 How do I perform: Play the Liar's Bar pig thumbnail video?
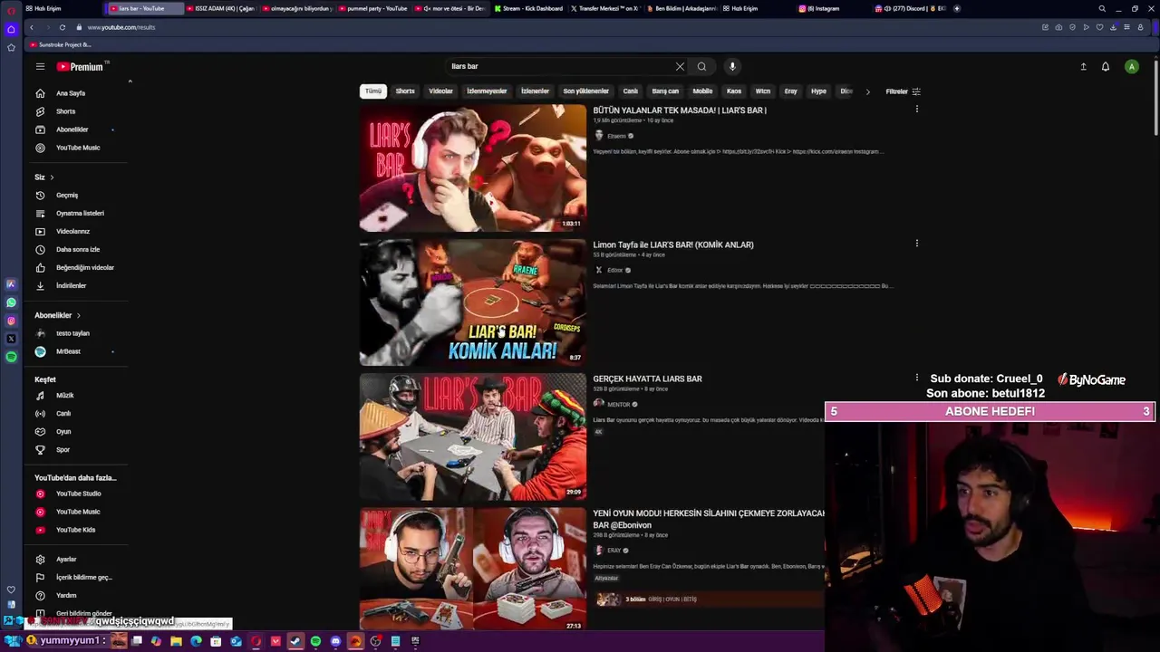pos(472,168)
